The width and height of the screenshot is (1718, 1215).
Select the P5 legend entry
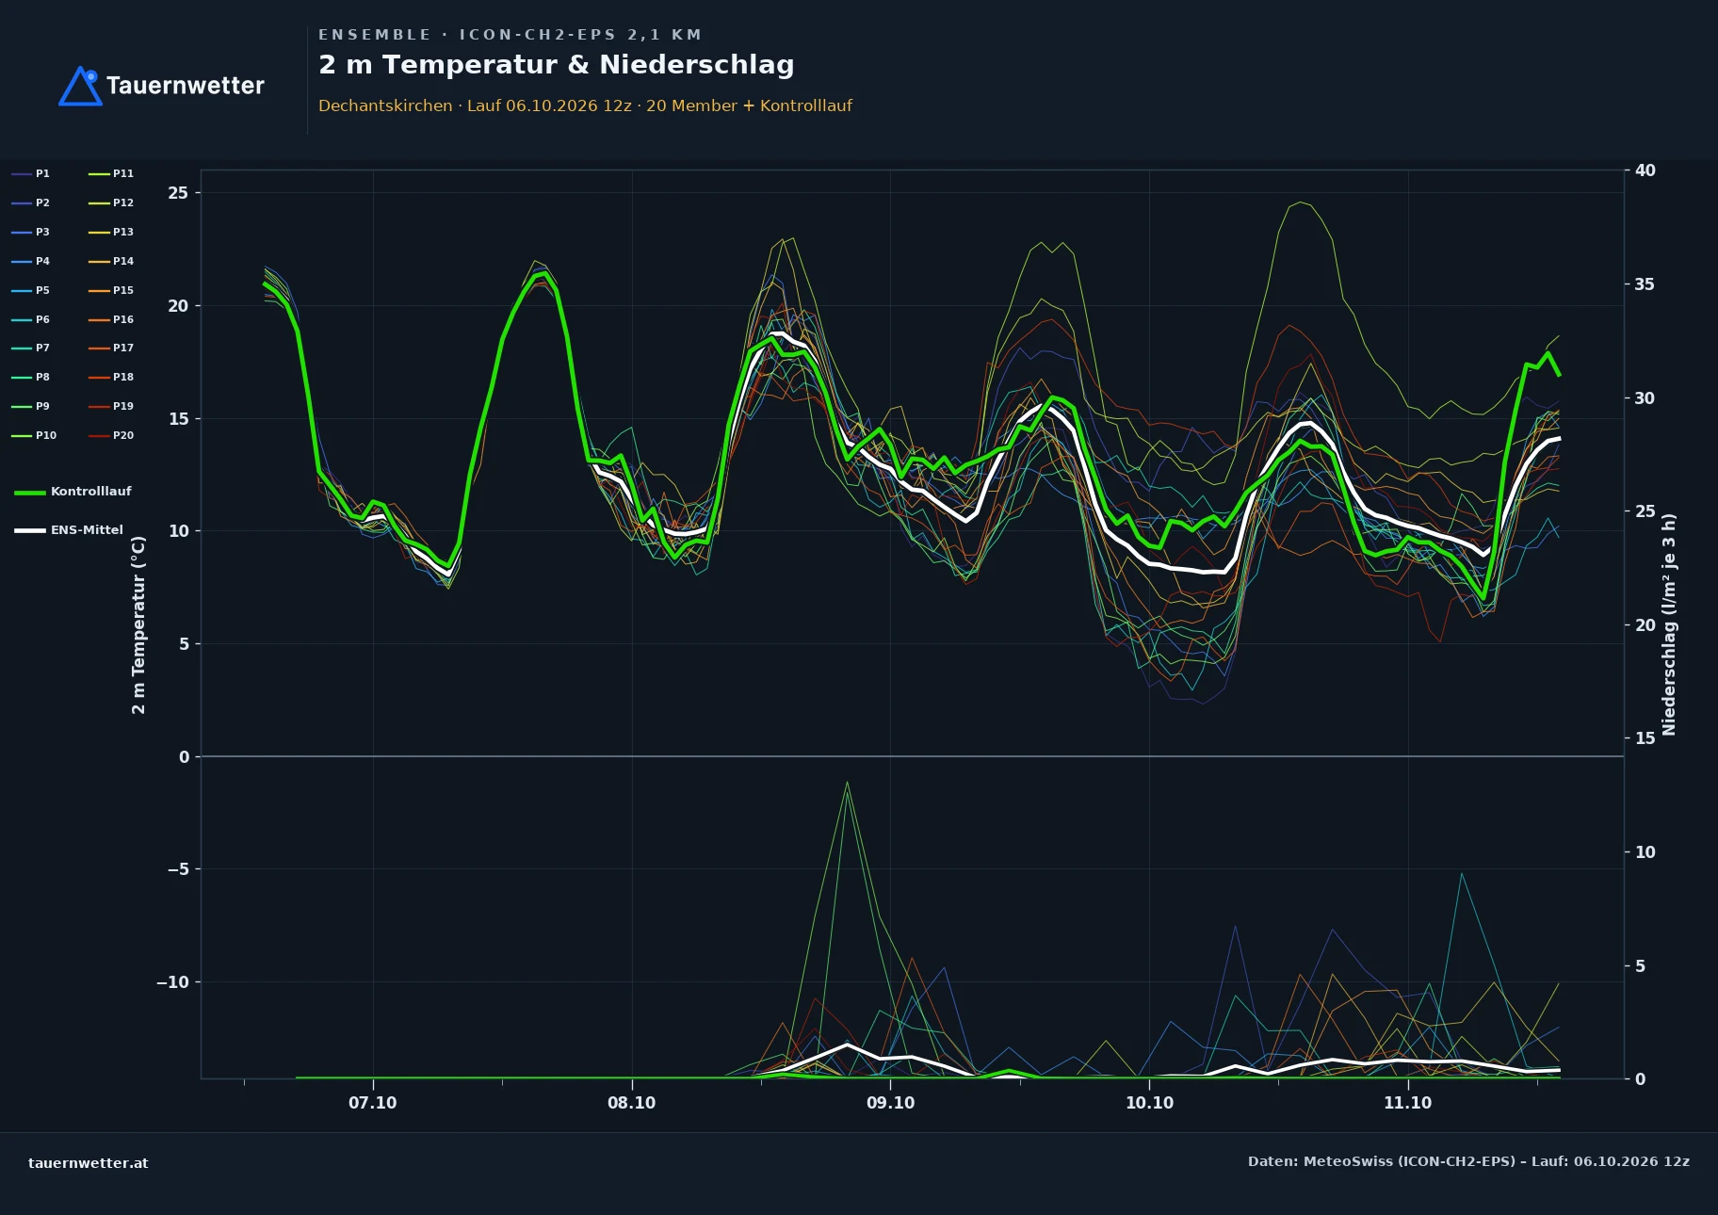tap(31, 290)
